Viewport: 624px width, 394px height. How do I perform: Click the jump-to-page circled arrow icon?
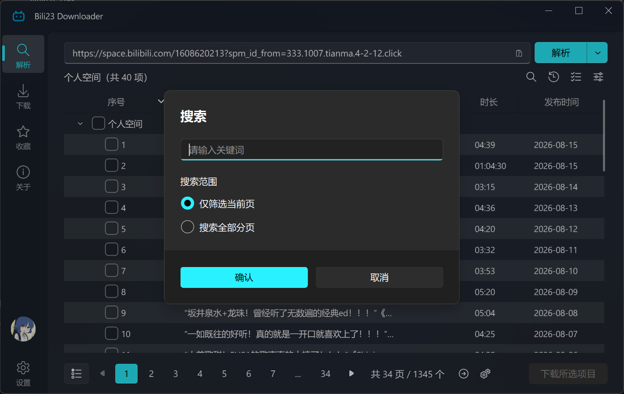464,373
